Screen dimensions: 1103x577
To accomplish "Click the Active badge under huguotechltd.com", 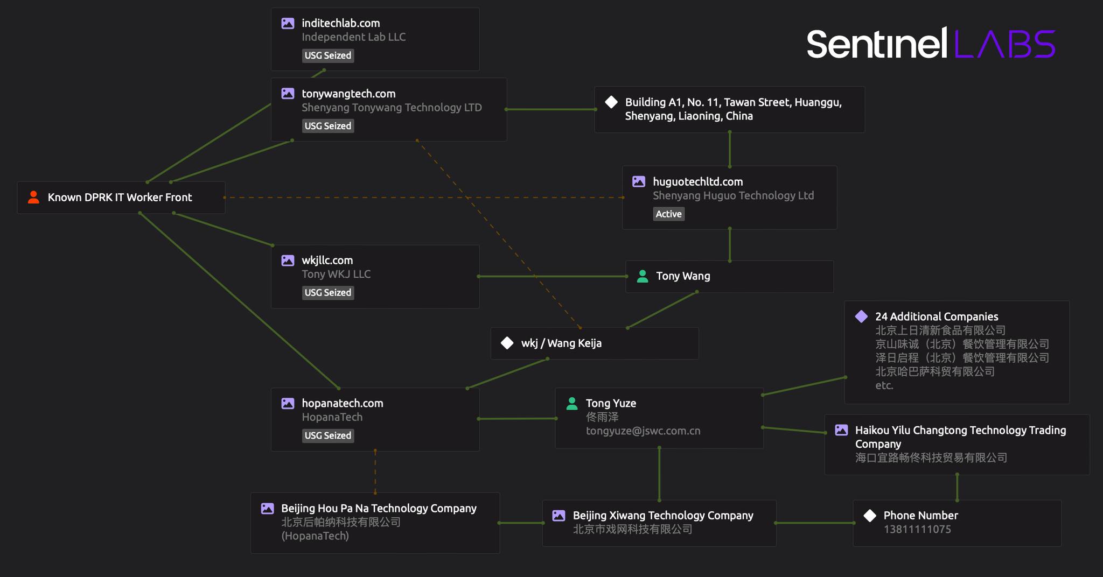I will pyautogui.click(x=668, y=214).
